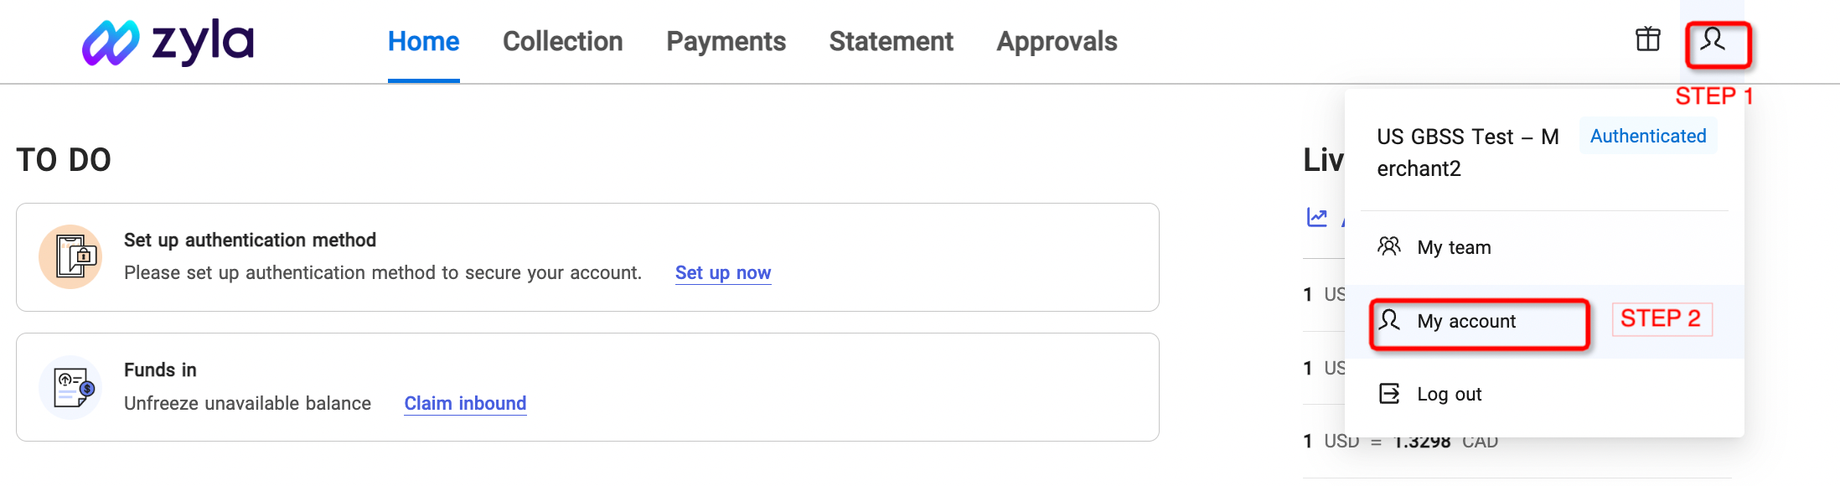Click the My account person icon
Screen dimensions: 1840x486
coord(1389,320)
